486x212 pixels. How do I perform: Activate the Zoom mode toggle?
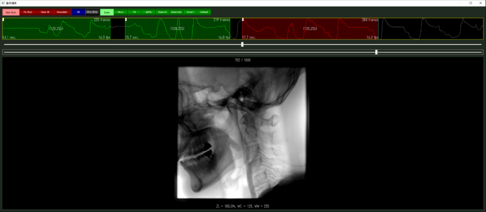click(107, 12)
